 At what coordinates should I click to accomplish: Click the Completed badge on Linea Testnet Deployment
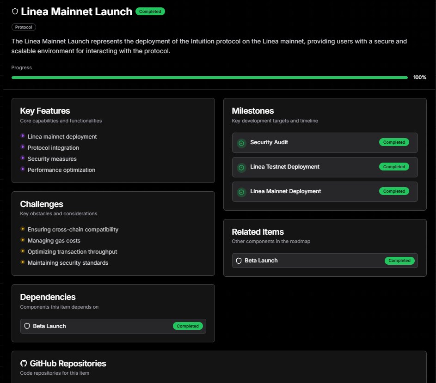[394, 166]
